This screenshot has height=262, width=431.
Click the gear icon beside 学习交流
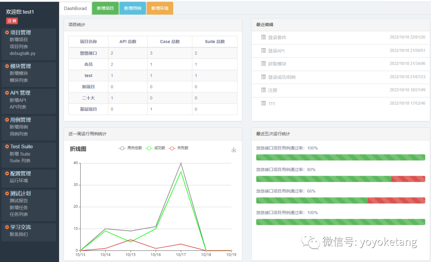[x=7, y=227]
